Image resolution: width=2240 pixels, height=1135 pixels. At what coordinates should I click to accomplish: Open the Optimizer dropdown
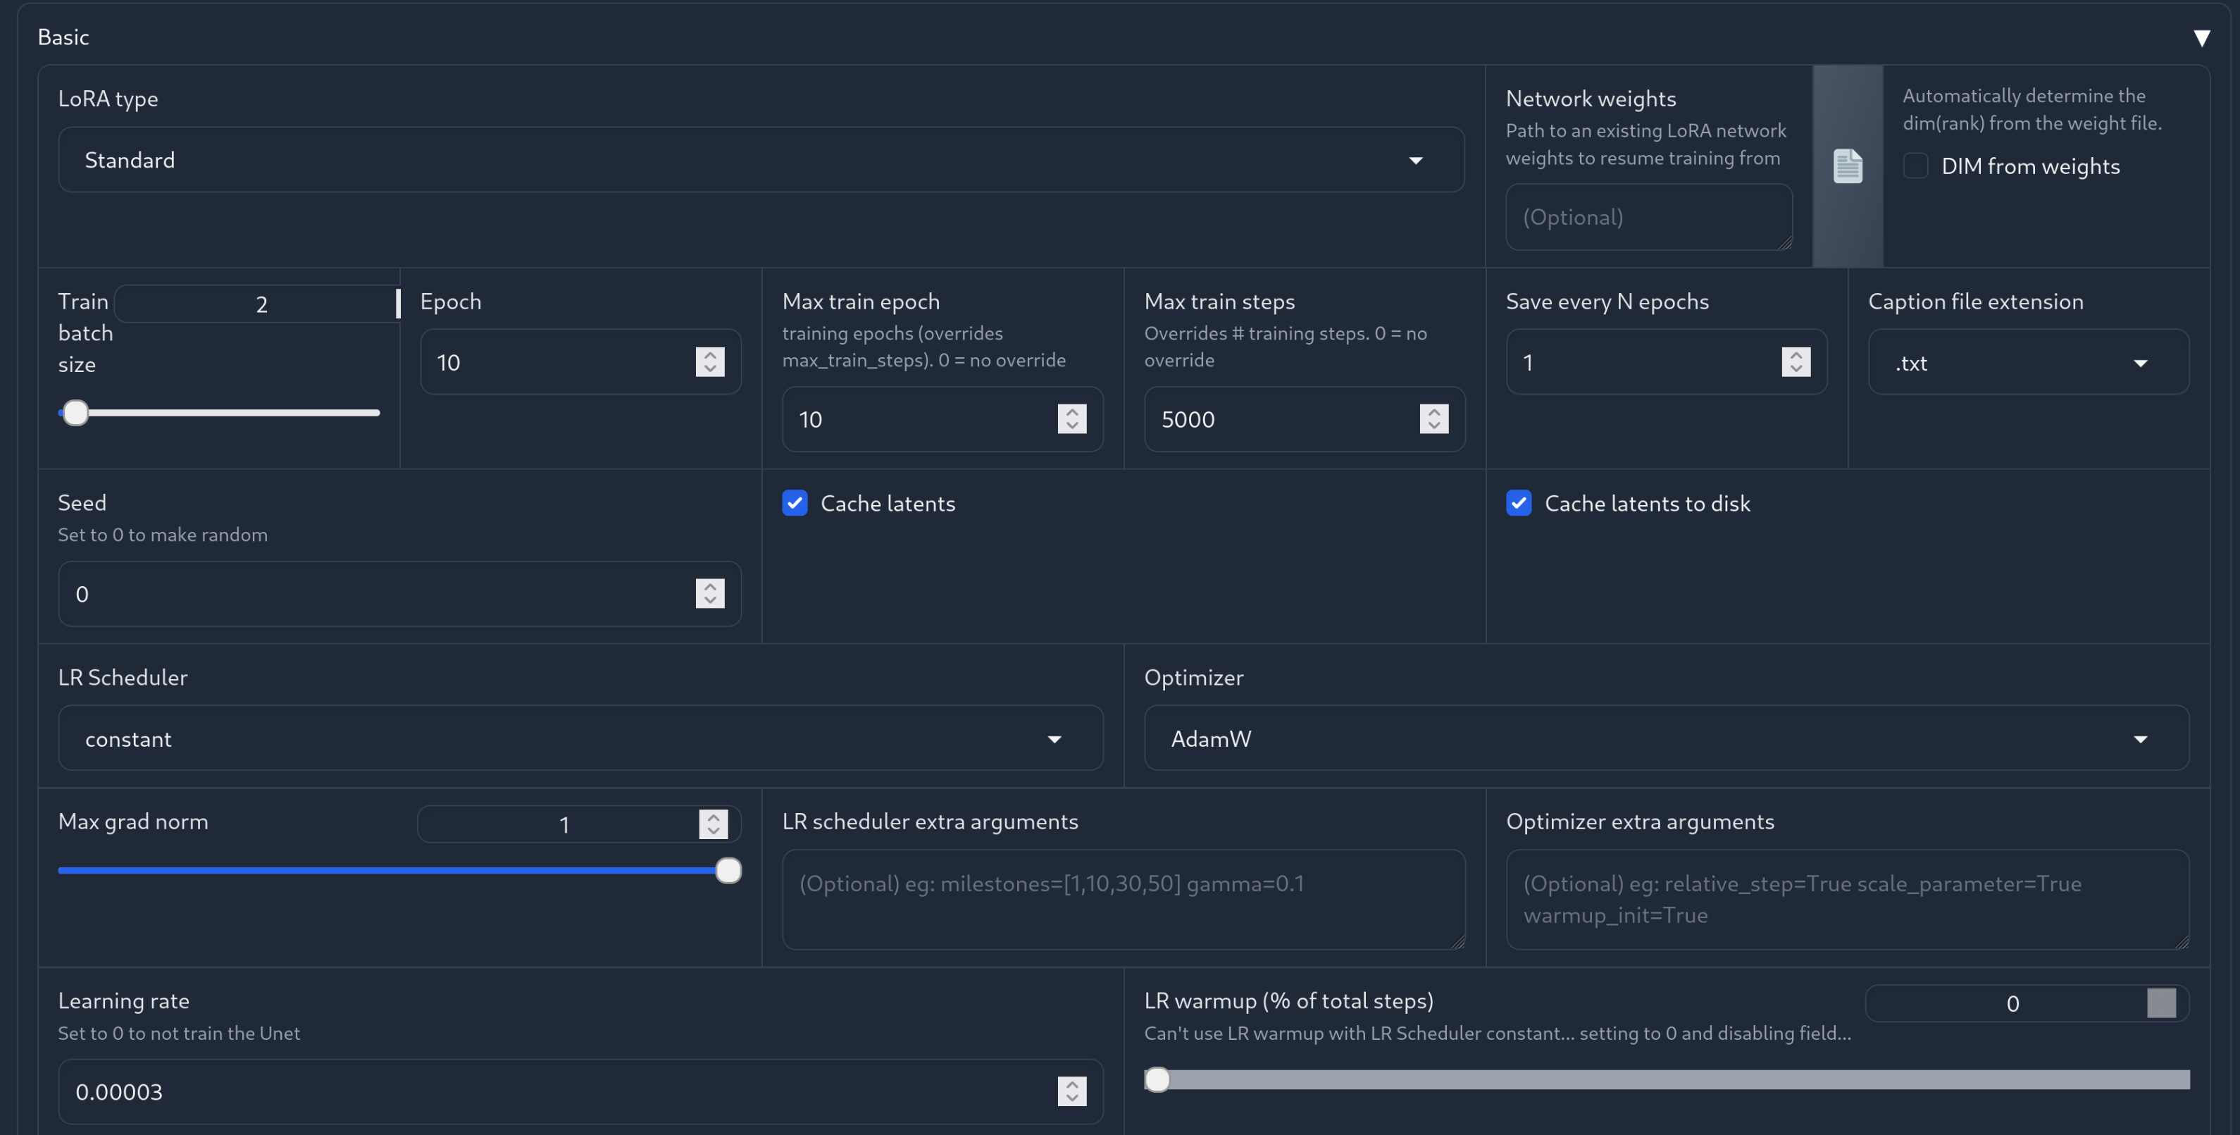tap(1666, 738)
